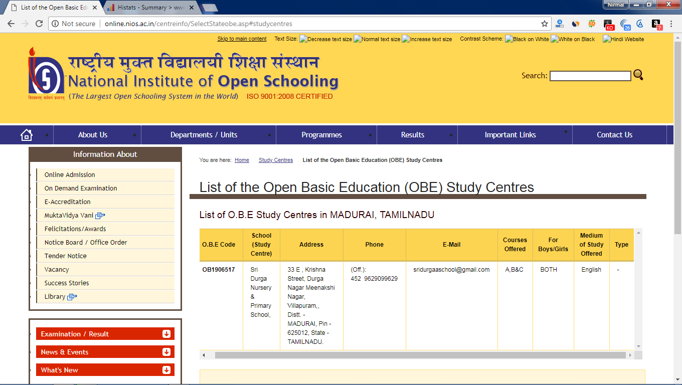
Task: Open the MuktaVidya Vani link
Action: coord(69,216)
